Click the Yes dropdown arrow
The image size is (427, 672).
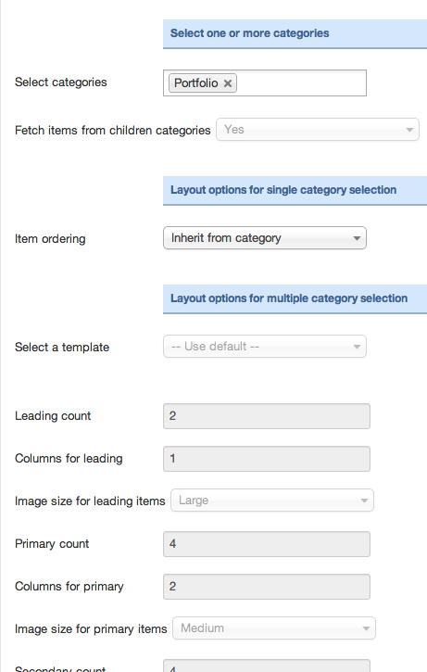[x=409, y=130]
